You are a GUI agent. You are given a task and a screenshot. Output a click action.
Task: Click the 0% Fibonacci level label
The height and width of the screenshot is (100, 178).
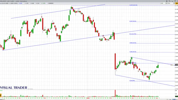coord(132,81)
